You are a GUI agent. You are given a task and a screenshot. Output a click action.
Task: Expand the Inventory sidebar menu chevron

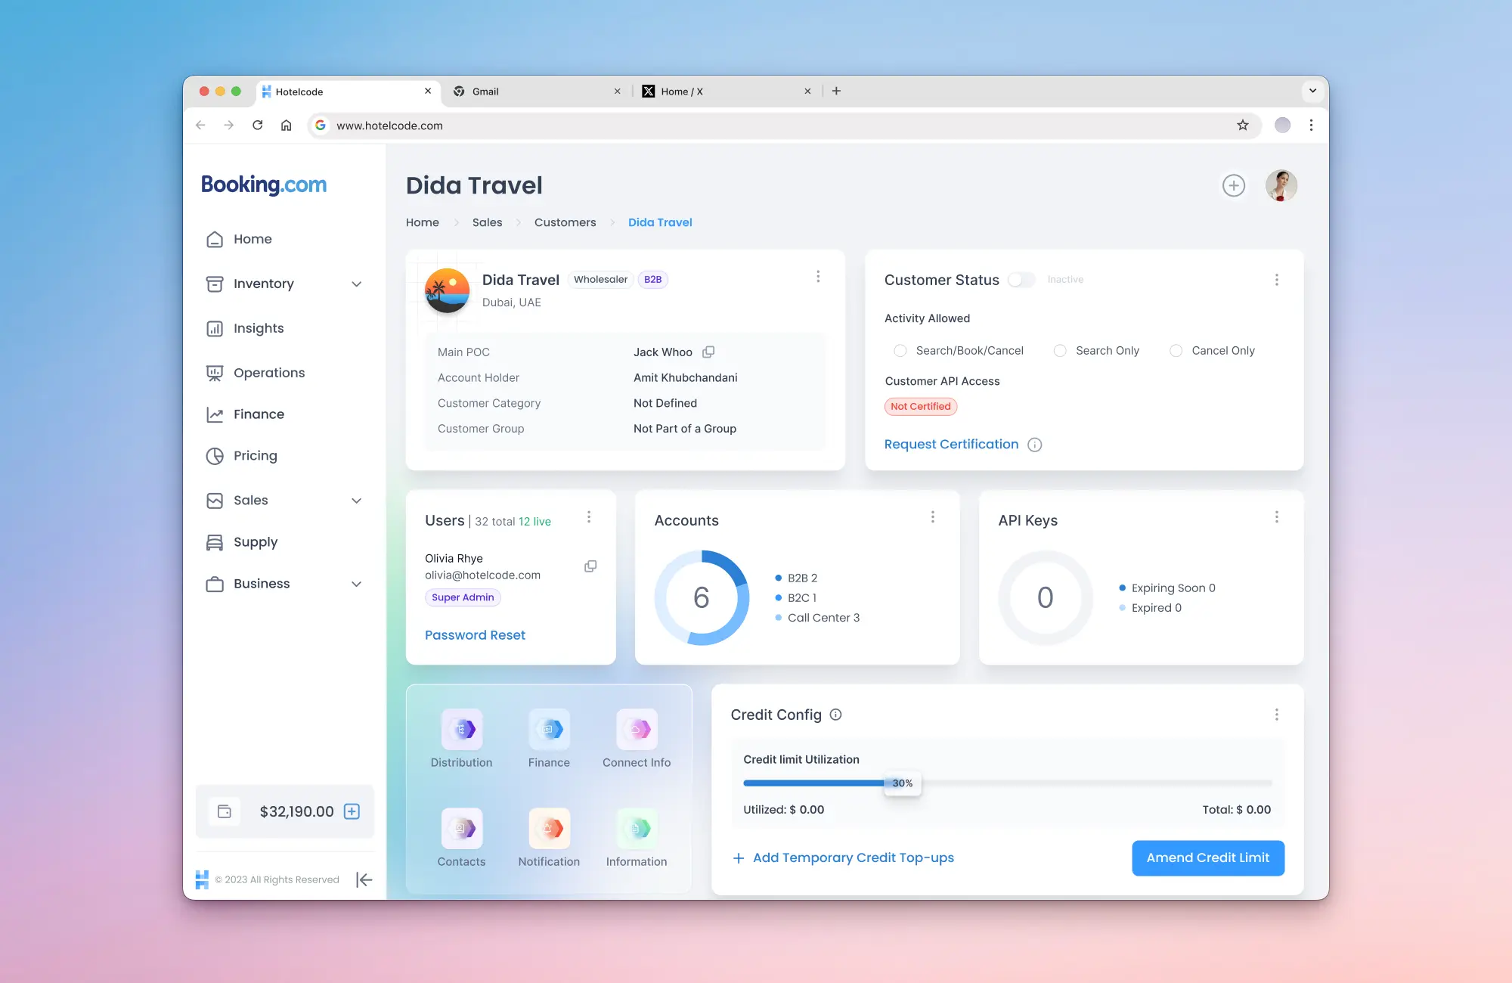(x=357, y=284)
